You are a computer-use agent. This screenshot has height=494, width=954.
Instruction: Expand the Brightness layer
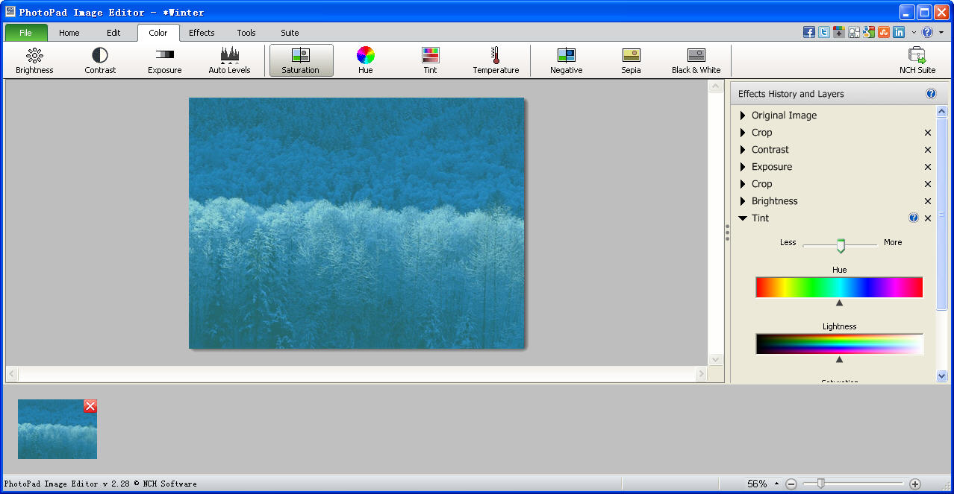pos(743,201)
